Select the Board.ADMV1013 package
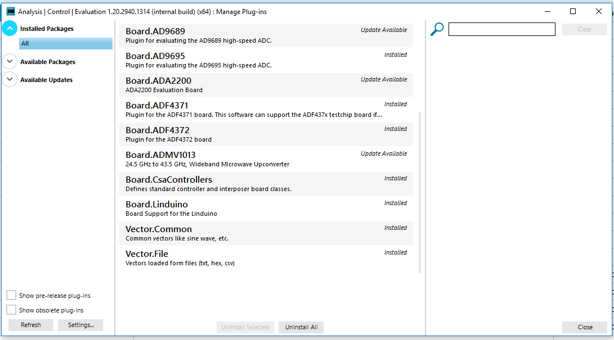Screen dimensions: 614x340 click(x=266, y=159)
